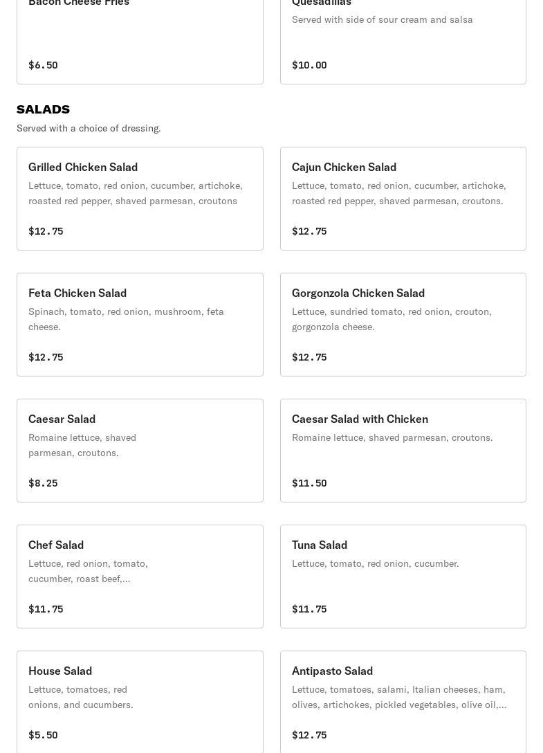Click the Salads section heading

[43, 109]
